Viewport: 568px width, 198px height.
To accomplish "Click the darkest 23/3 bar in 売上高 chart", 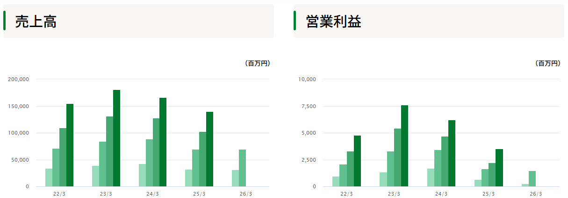I will point(116,138).
